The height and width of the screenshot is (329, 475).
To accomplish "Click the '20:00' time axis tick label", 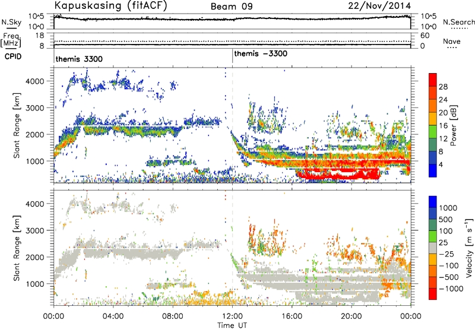I will pyautogui.click(x=351, y=317).
